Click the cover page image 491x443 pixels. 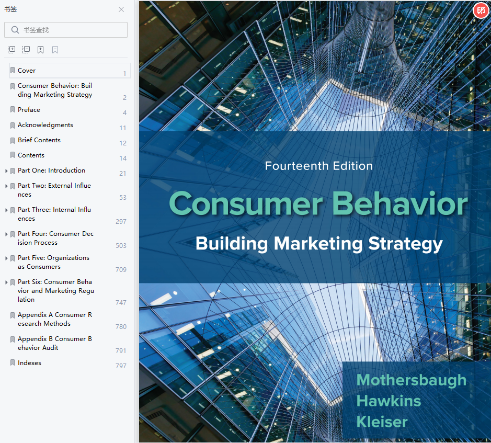pos(315,222)
